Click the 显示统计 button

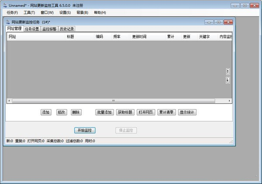coord(187,112)
